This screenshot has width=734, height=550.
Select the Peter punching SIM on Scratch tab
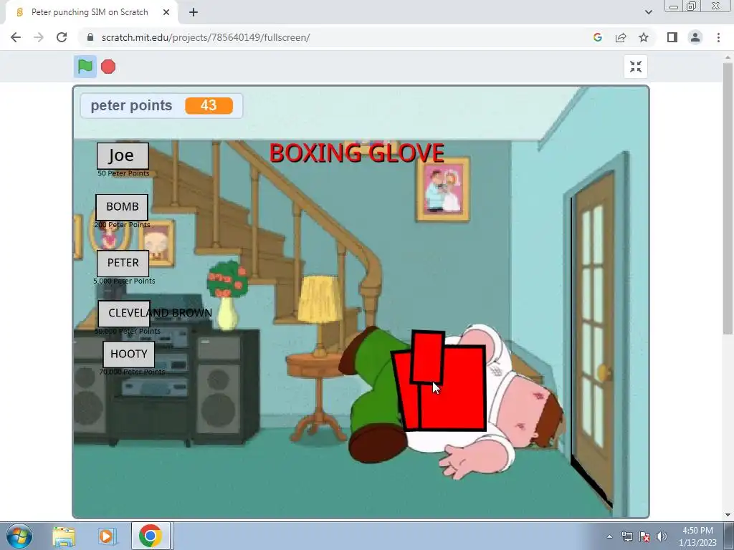91,12
